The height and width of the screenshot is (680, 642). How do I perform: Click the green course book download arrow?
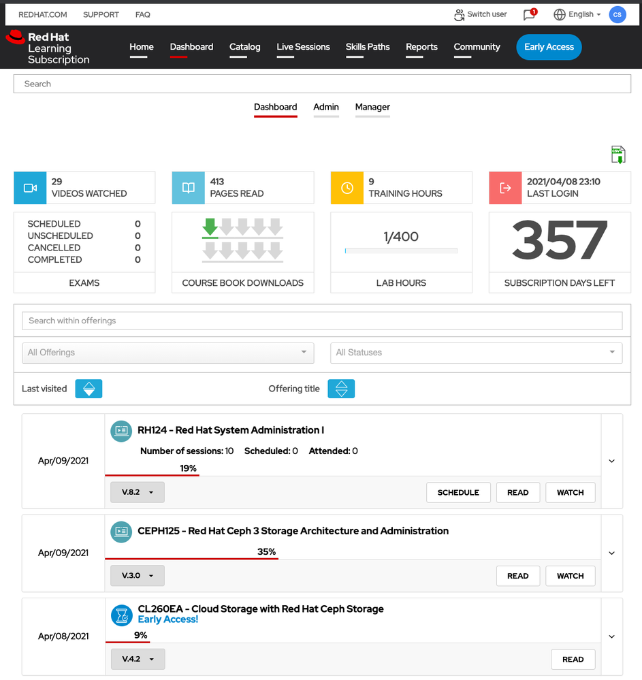[210, 228]
